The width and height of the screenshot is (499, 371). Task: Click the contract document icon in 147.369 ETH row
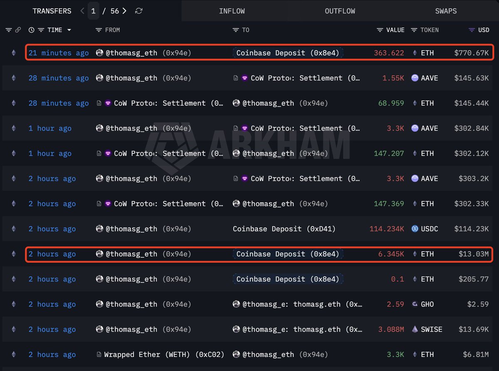99,204
